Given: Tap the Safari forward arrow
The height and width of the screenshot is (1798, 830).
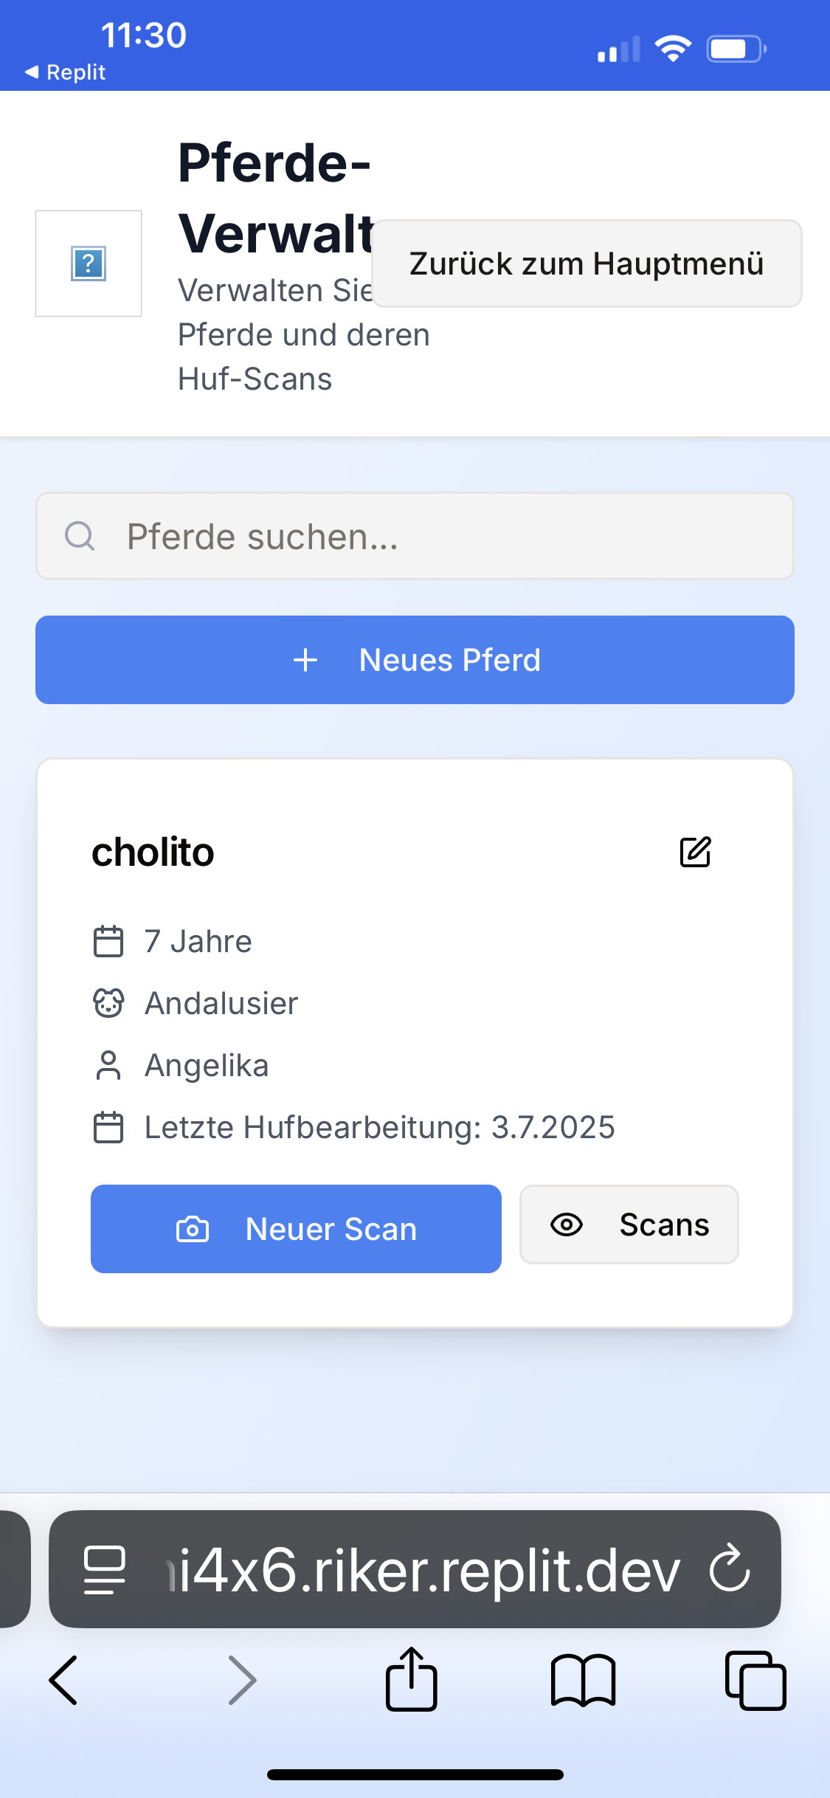Looking at the screenshot, I should click(242, 1680).
